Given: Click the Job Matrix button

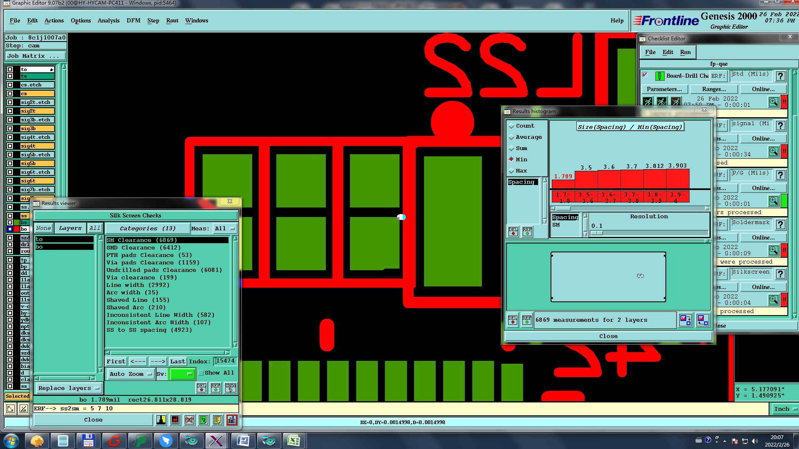Looking at the screenshot, I should point(35,56).
